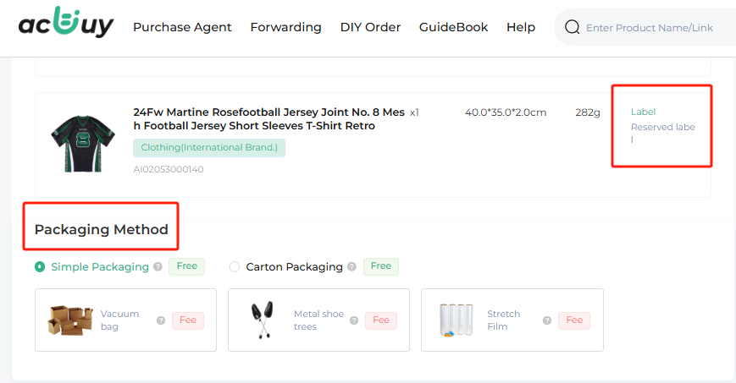Image resolution: width=736 pixels, height=383 pixels.
Task: Open the Forwarding menu item
Action: [286, 27]
